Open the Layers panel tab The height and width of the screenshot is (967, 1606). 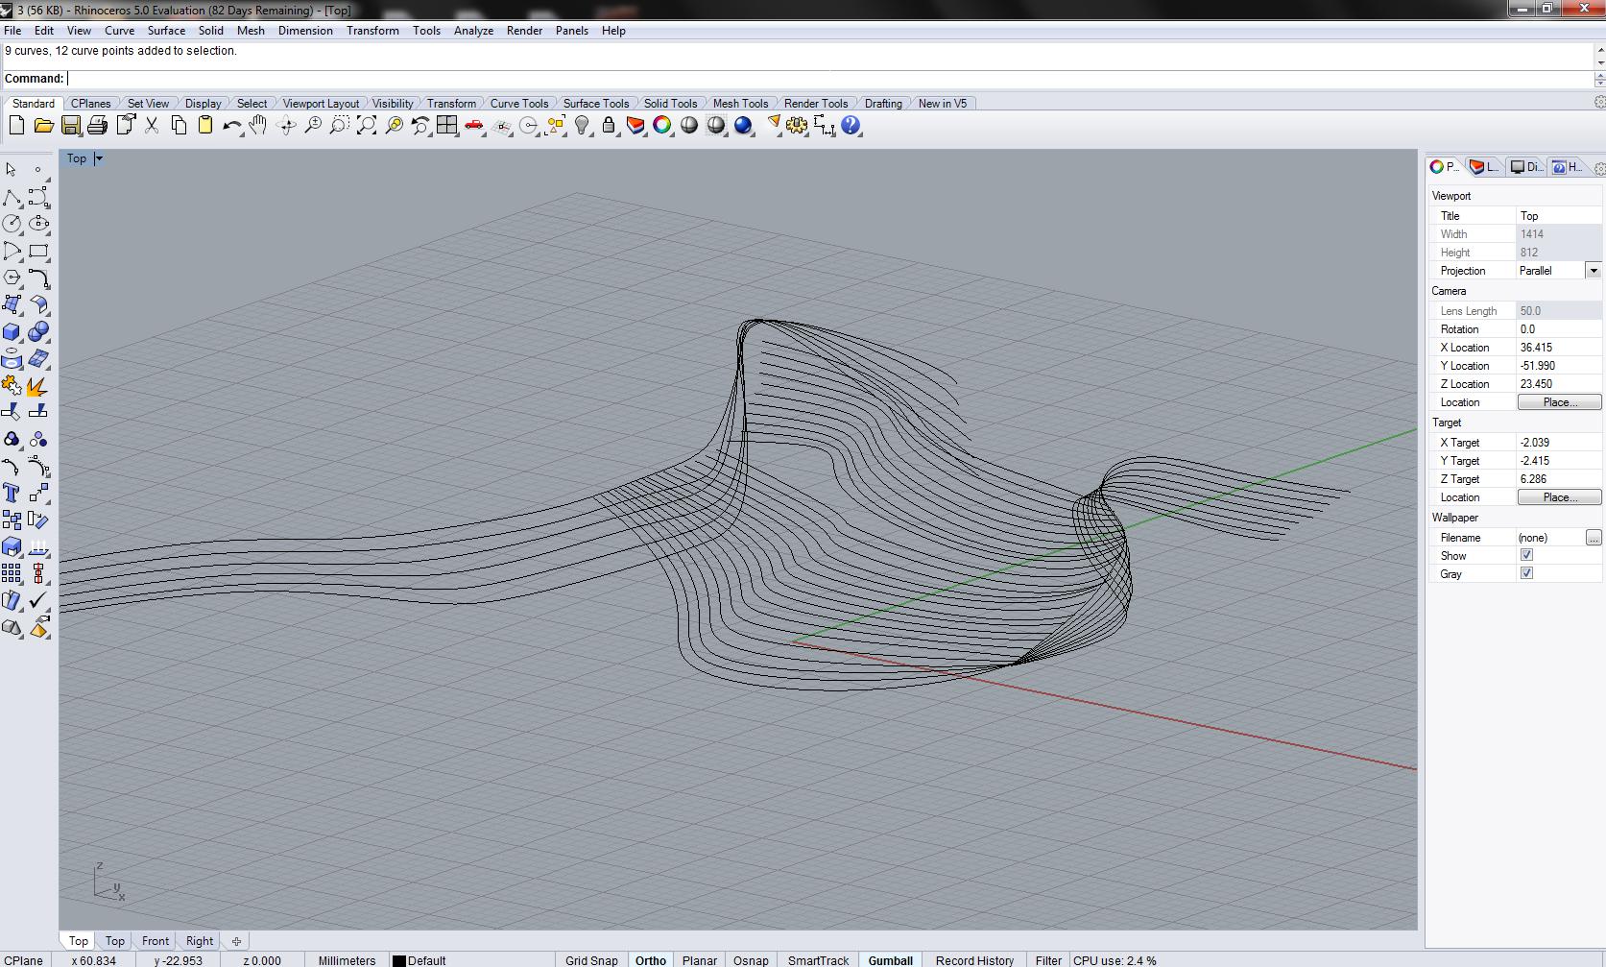click(x=1484, y=167)
